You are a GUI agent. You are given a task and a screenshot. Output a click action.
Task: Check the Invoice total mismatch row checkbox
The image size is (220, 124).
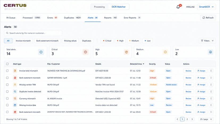[x=7, y=71]
